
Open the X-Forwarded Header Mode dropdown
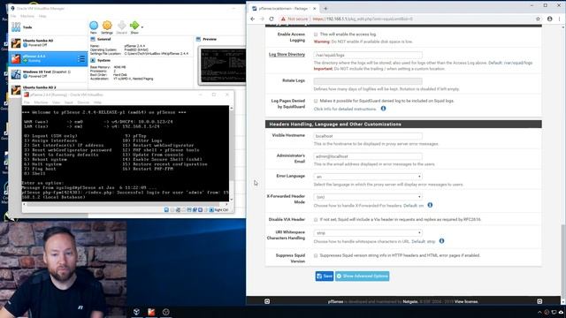368,197
